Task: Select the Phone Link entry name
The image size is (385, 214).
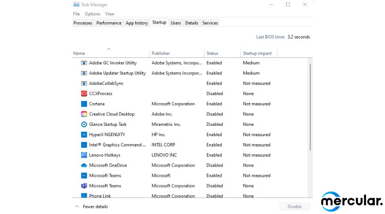Action: 100,196
